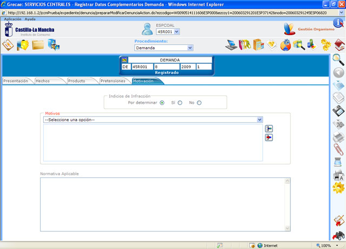Select the 'Sí' radio button

pos(180,103)
